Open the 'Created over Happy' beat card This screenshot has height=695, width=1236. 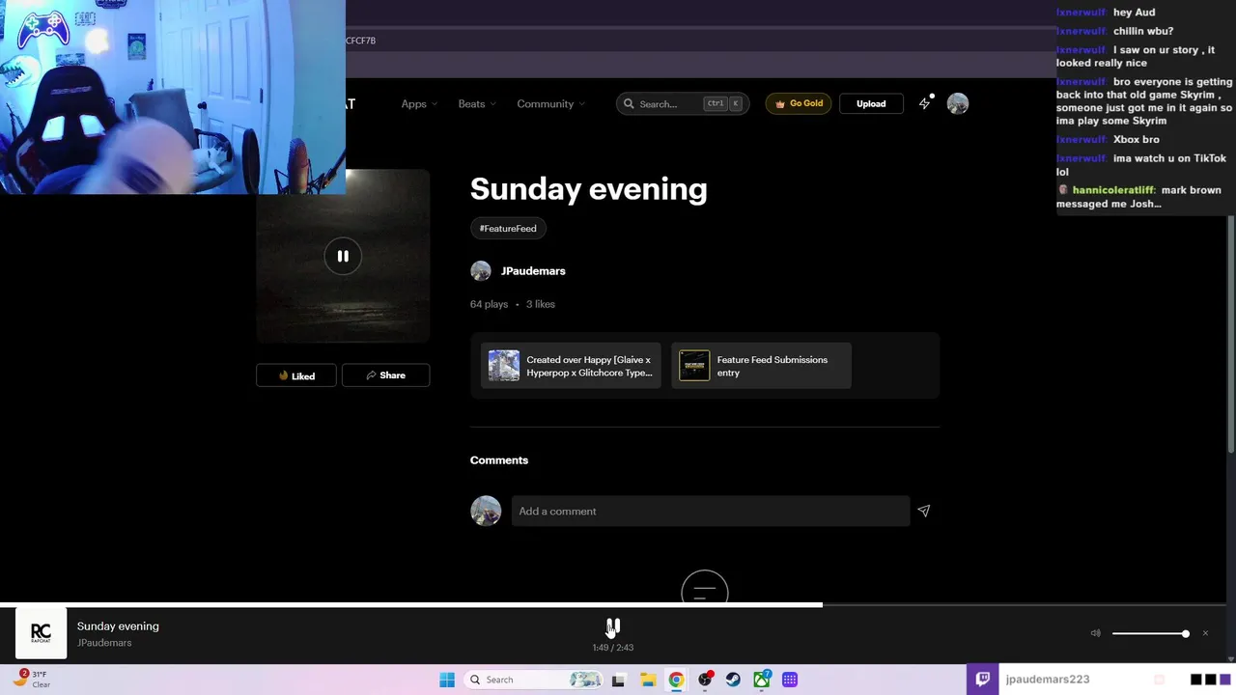[x=571, y=366]
